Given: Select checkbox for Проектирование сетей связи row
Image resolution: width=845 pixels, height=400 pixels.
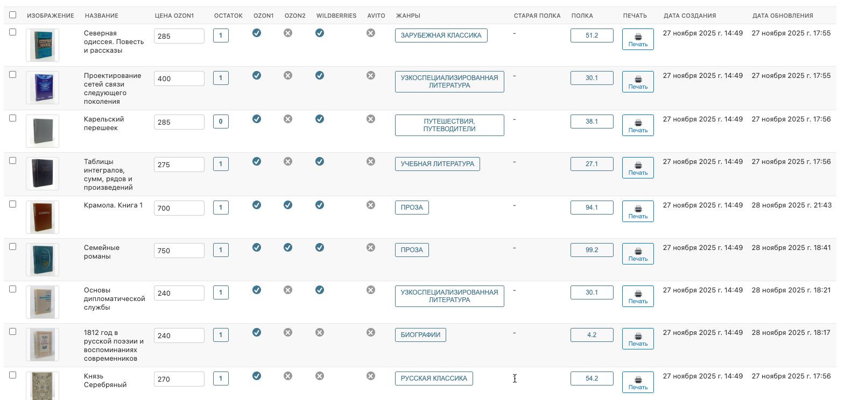Looking at the screenshot, I should tap(13, 75).
